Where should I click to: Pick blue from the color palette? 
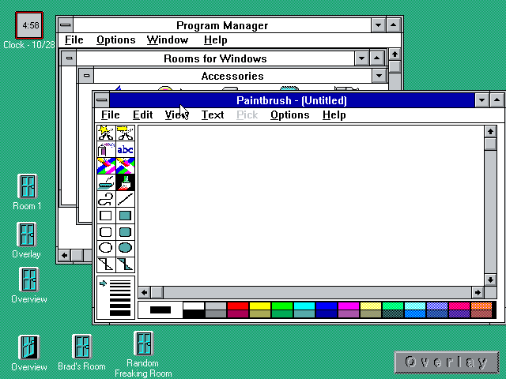point(327,306)
